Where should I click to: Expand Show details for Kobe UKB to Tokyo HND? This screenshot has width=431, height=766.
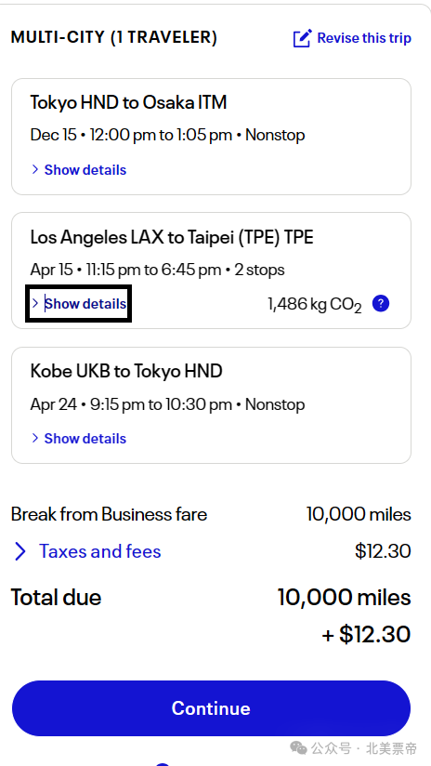pos(85,439)
